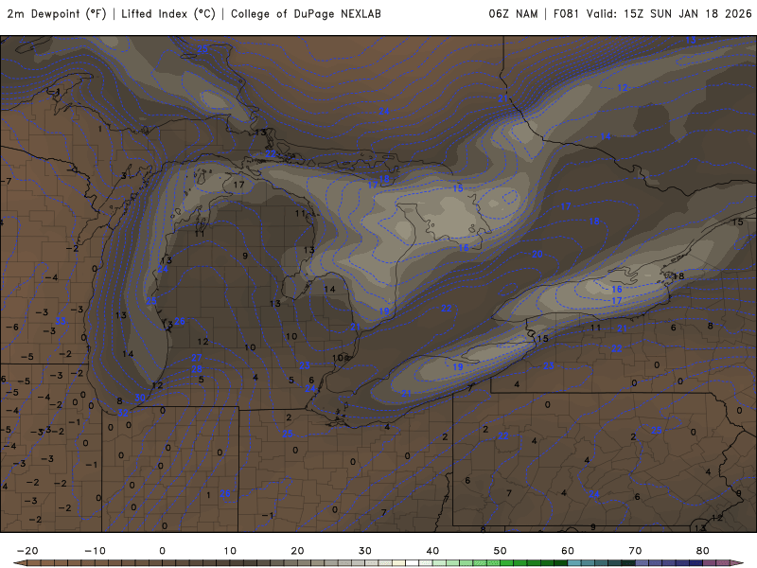Image resolution: width=757 pixels, height=568 pixels.
Task: Click the "2m Dewpoint (°F)" title text
Action: tap(57, 14)
